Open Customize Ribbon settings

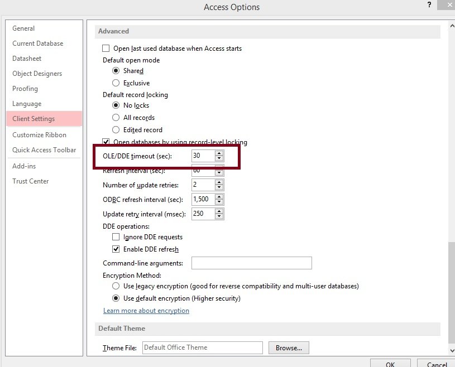tap(39, 135)
